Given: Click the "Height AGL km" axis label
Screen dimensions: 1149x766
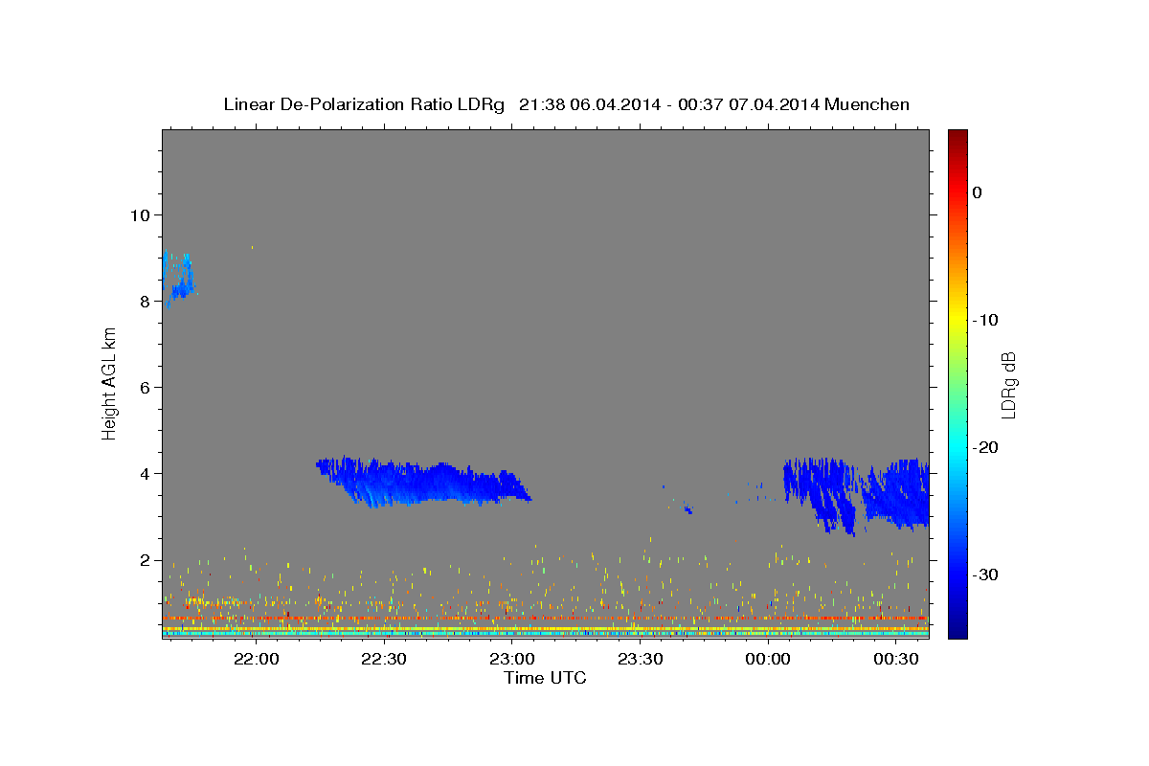Looking at the screenshot, I should (x=109, y=383).
